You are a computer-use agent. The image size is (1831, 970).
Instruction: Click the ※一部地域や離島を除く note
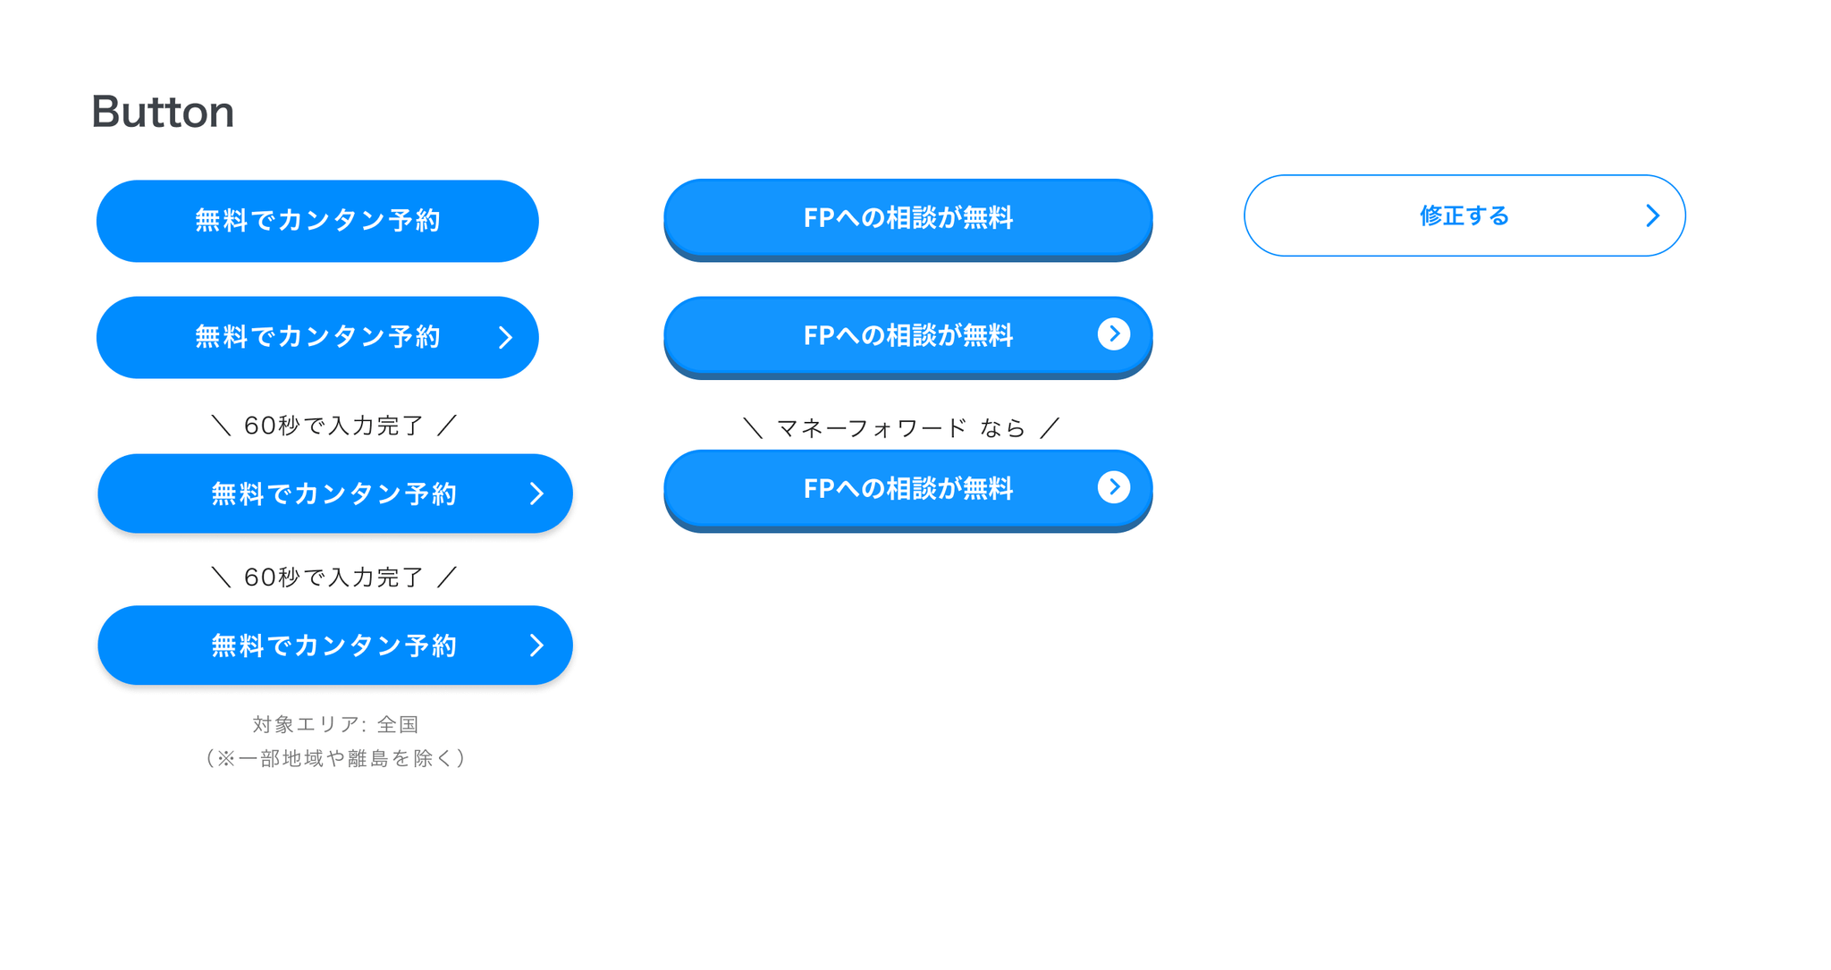point(335,758)
